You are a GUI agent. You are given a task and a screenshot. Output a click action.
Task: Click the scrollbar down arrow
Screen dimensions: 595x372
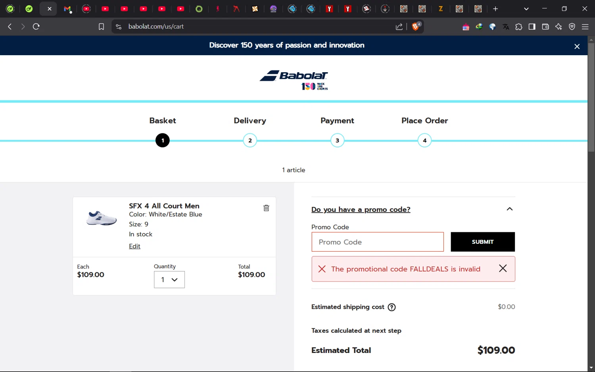pyautogui.click(x=591, y=368)
